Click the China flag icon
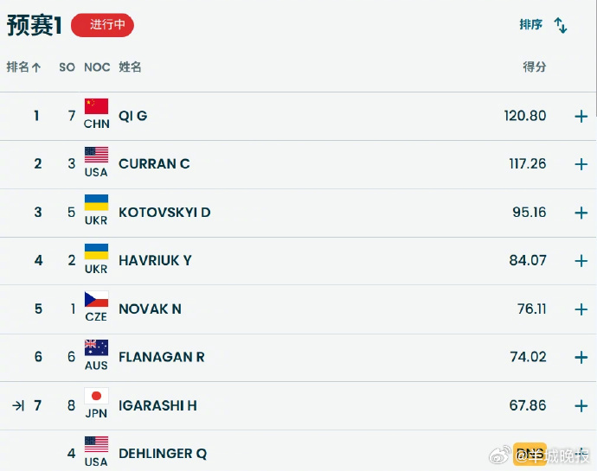The width and height of the screenshot is (597, 471). (x=96, y=106)
